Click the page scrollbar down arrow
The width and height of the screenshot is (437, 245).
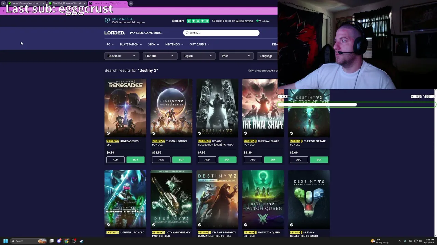(x=435, y=235)
